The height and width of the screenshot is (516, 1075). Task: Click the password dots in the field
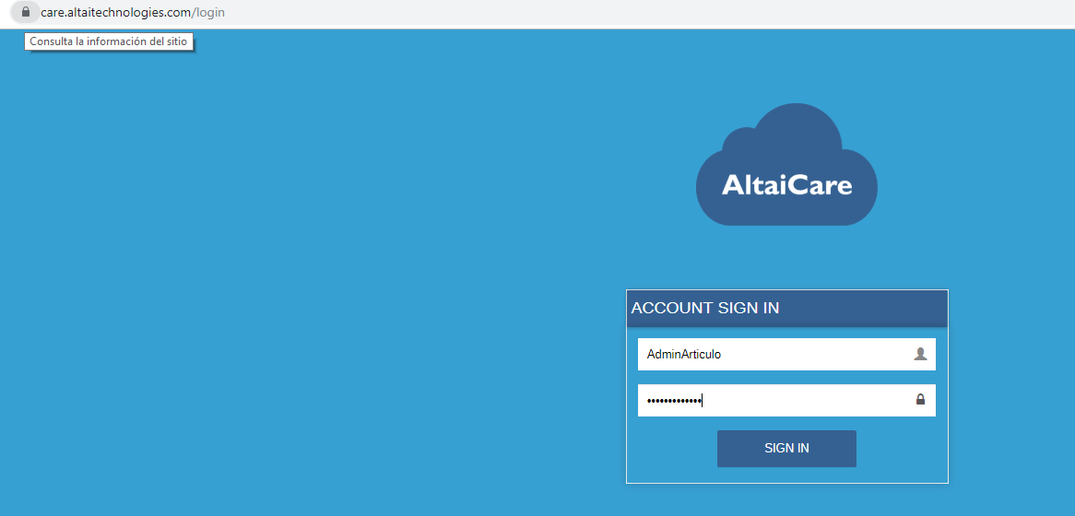(673, 401)
